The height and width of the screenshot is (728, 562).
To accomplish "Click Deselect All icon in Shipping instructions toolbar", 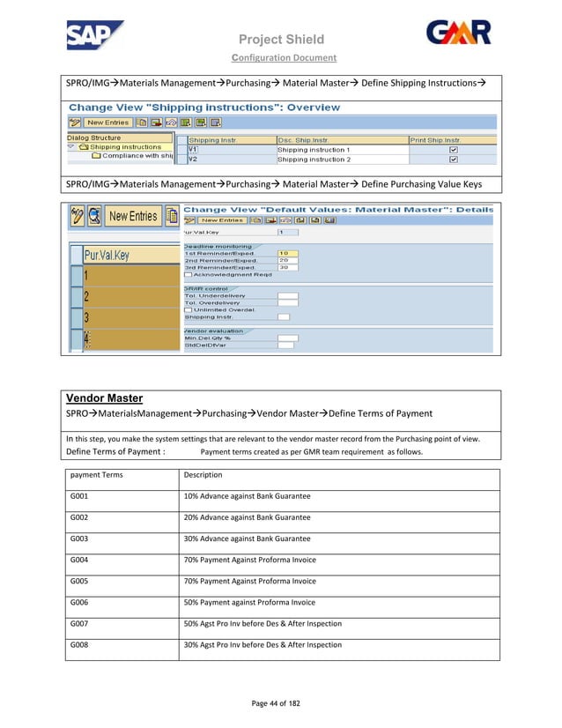I will point(215,123).
